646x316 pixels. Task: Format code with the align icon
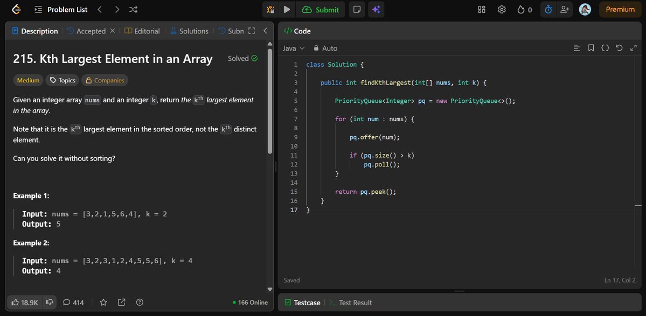[577, 48]
